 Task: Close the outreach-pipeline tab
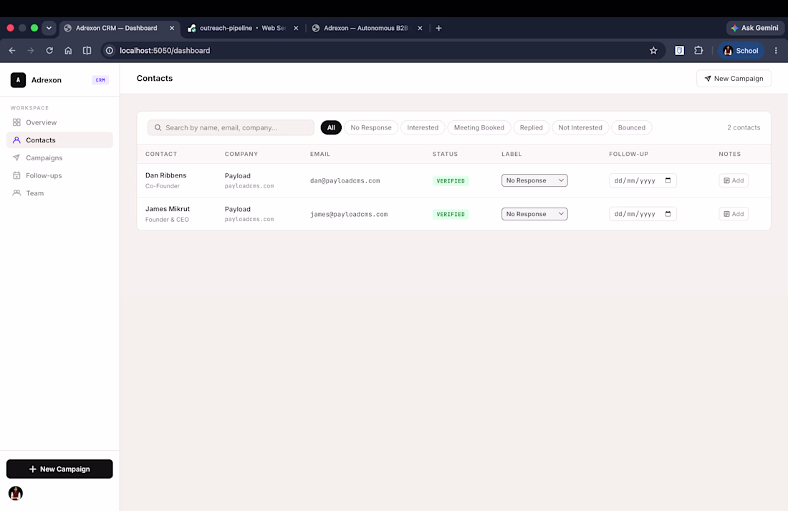[x=296, y=28]
